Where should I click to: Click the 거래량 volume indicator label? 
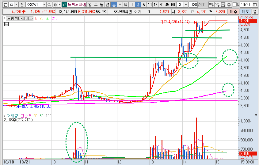12,116
